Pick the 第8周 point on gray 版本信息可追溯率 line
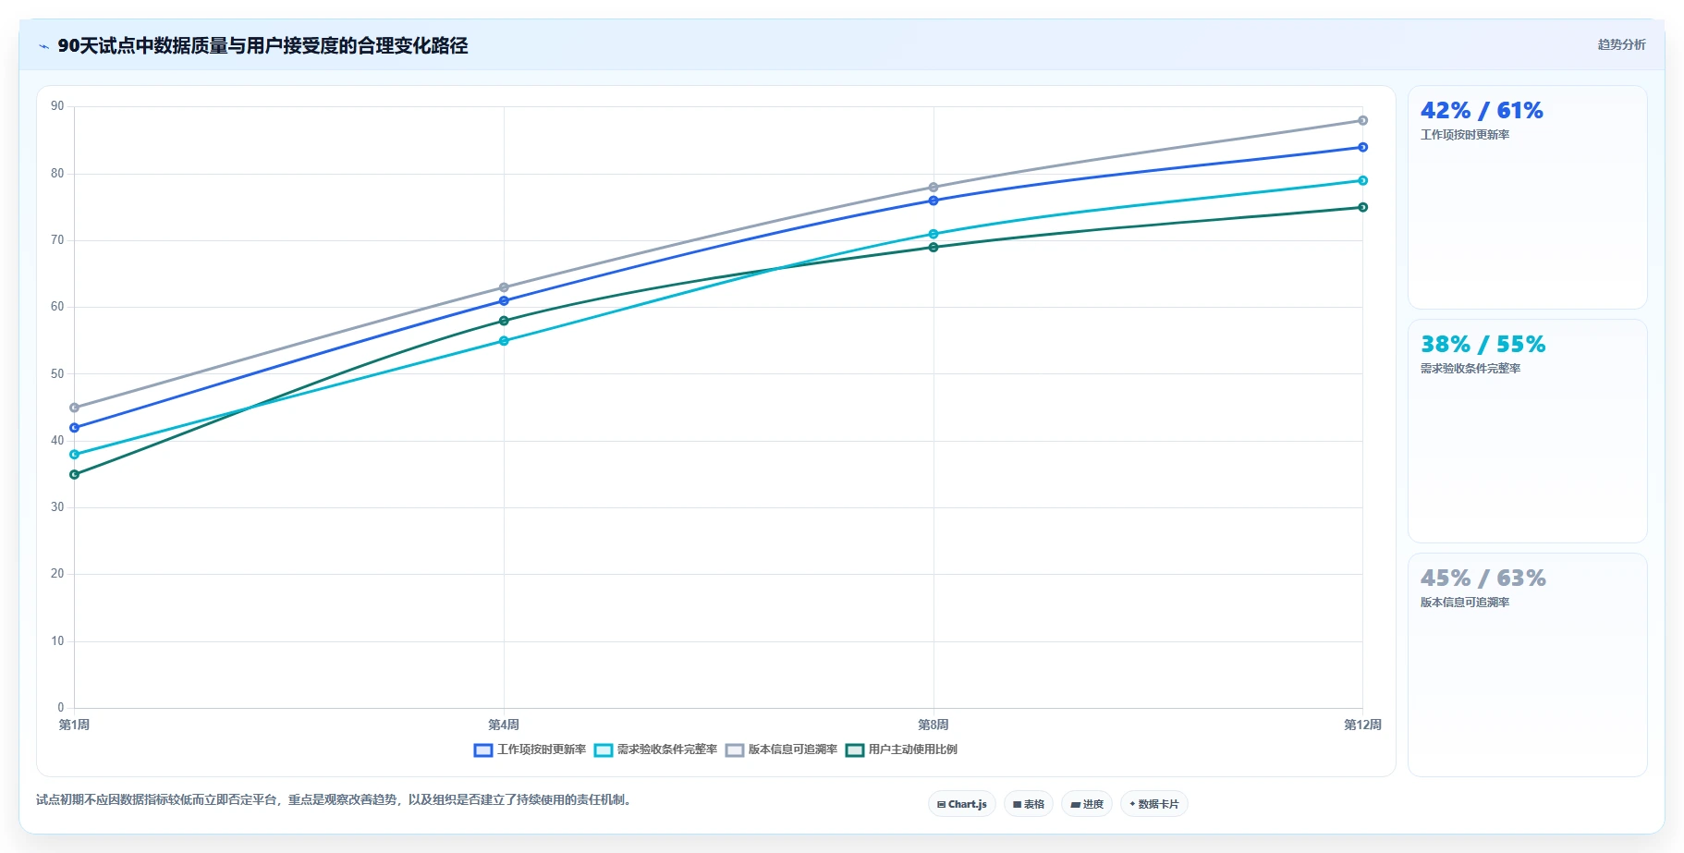This screenshot has height=853, width=1684. pyautogui.click(x=934, y=188)
